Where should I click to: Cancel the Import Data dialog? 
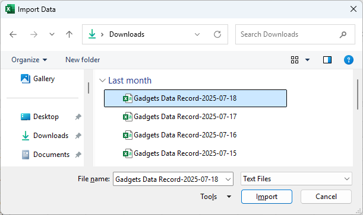(326, 197)
